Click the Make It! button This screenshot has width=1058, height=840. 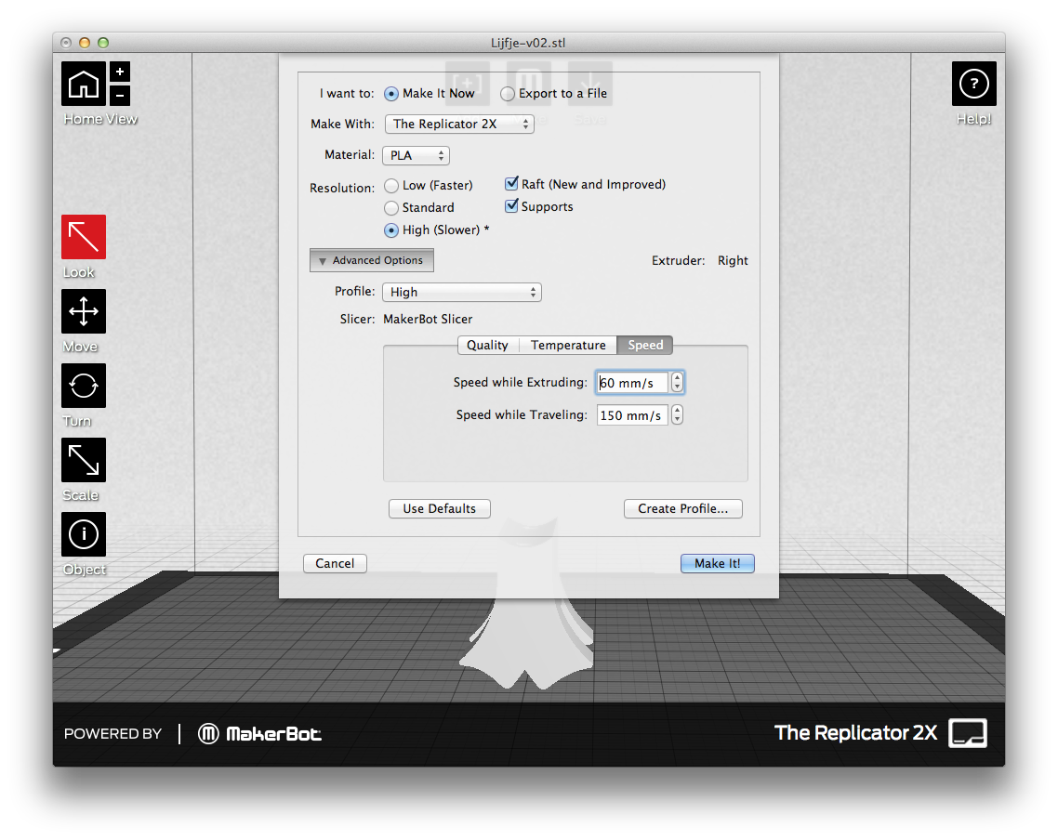click(717, 563)
